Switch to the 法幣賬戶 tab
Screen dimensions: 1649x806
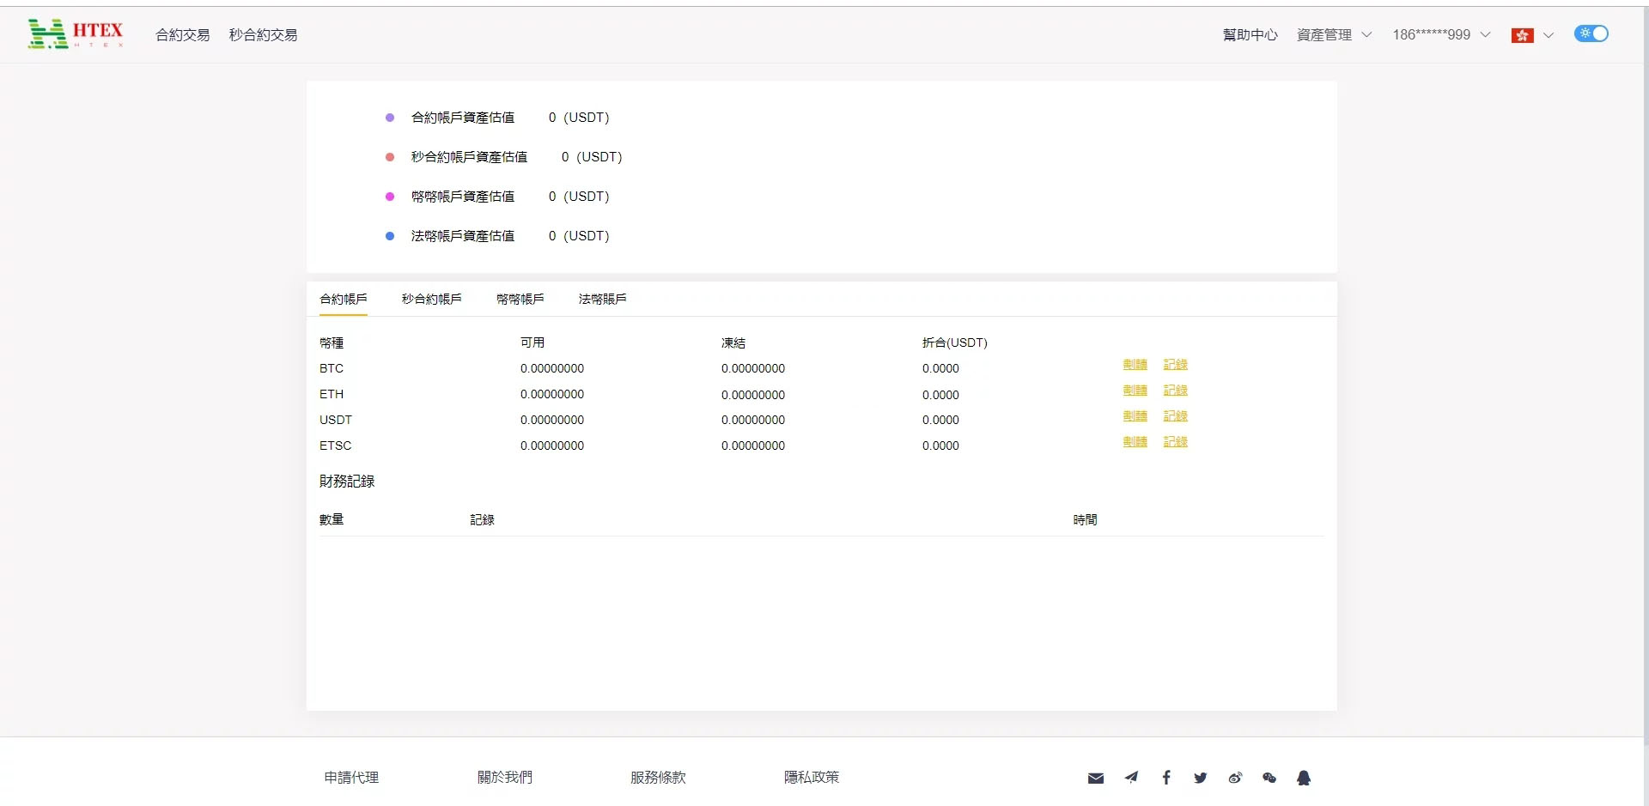(602, 299)
